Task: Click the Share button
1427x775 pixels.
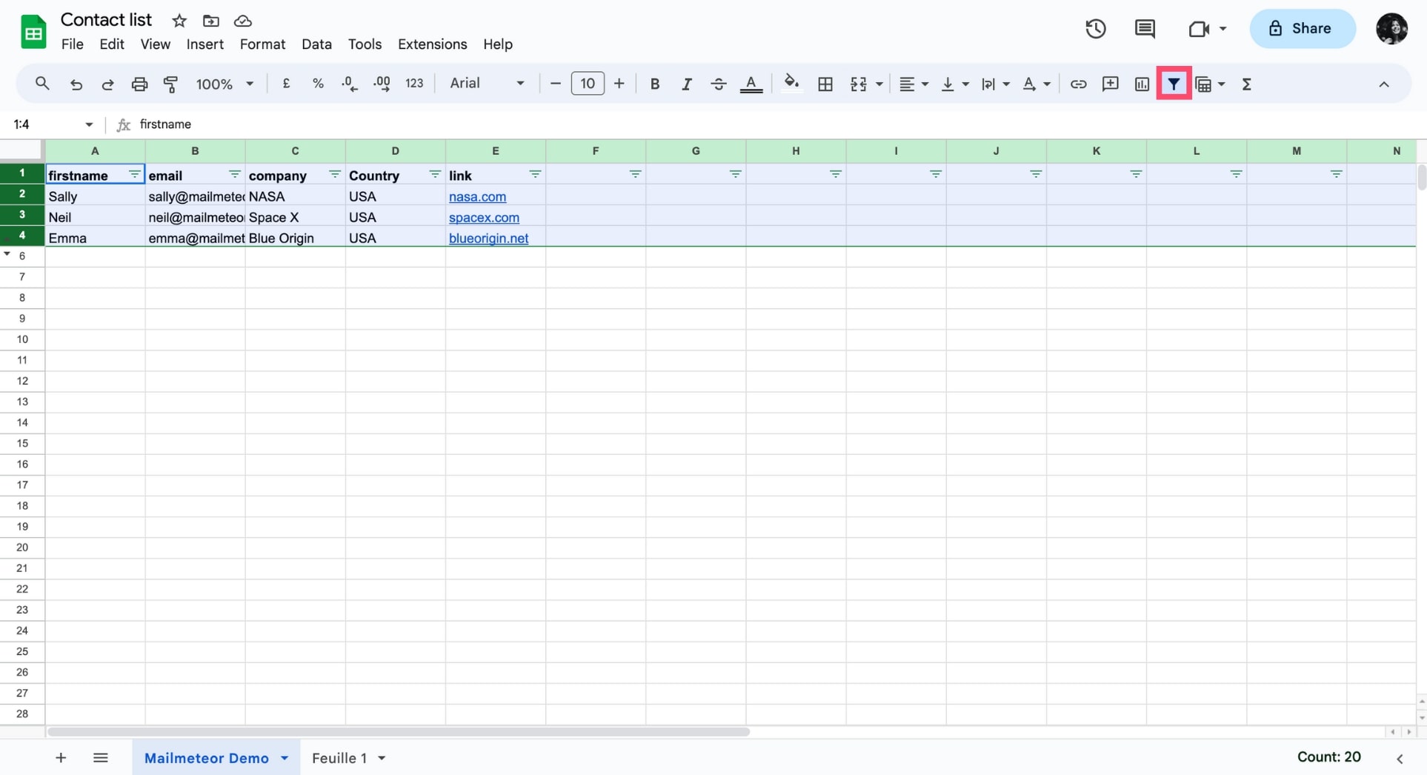Action: point(1302,29)
